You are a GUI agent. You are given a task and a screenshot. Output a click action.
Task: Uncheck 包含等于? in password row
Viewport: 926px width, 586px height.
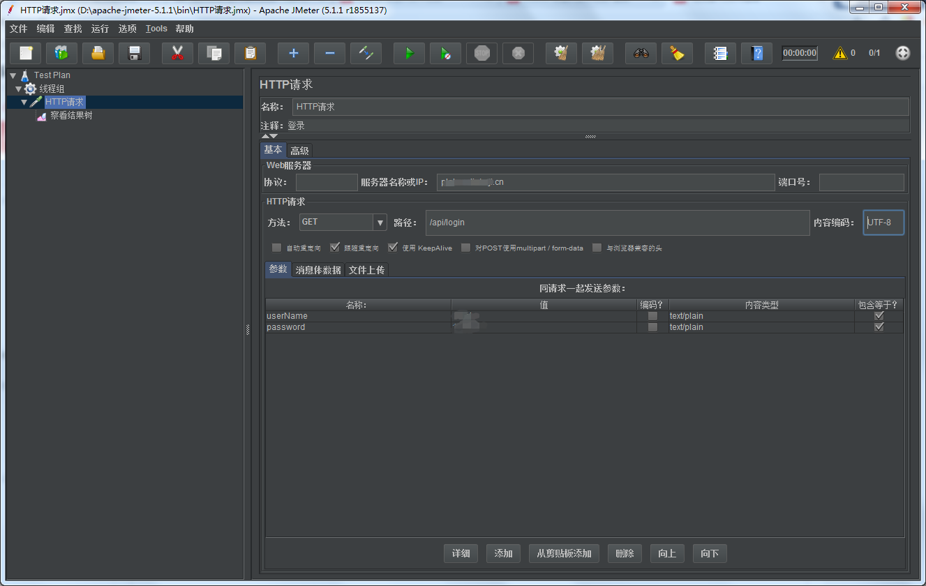pyautogui.click(x=879, y=327)
